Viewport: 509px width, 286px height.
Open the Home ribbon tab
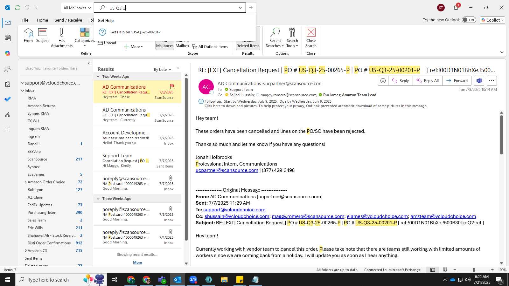point(42,20)
